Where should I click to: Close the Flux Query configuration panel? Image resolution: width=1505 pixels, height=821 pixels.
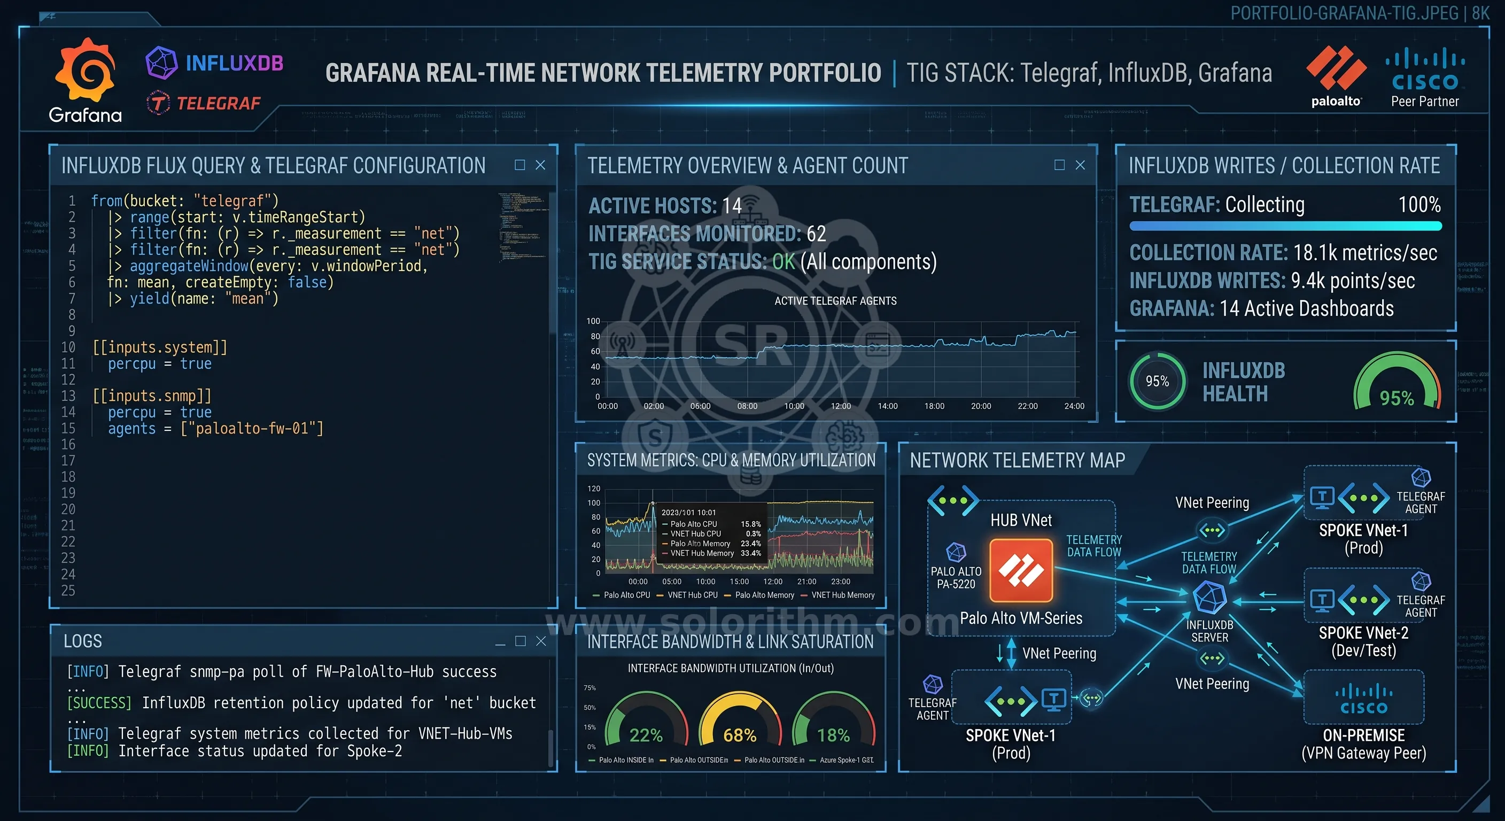pyautogui.click(x=540, y=165)
